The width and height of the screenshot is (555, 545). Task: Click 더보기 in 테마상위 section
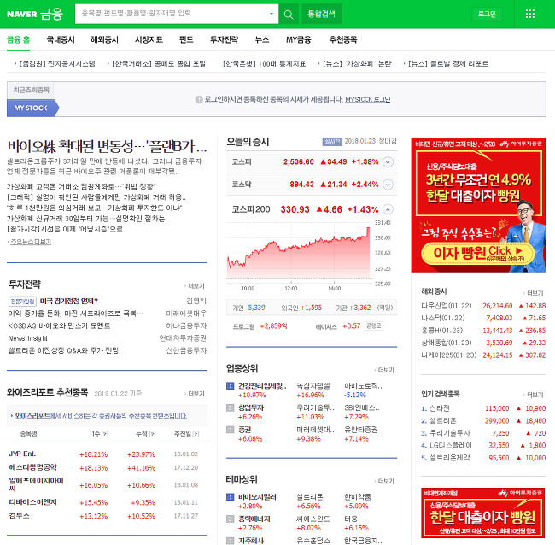click(x=386, y=481)
